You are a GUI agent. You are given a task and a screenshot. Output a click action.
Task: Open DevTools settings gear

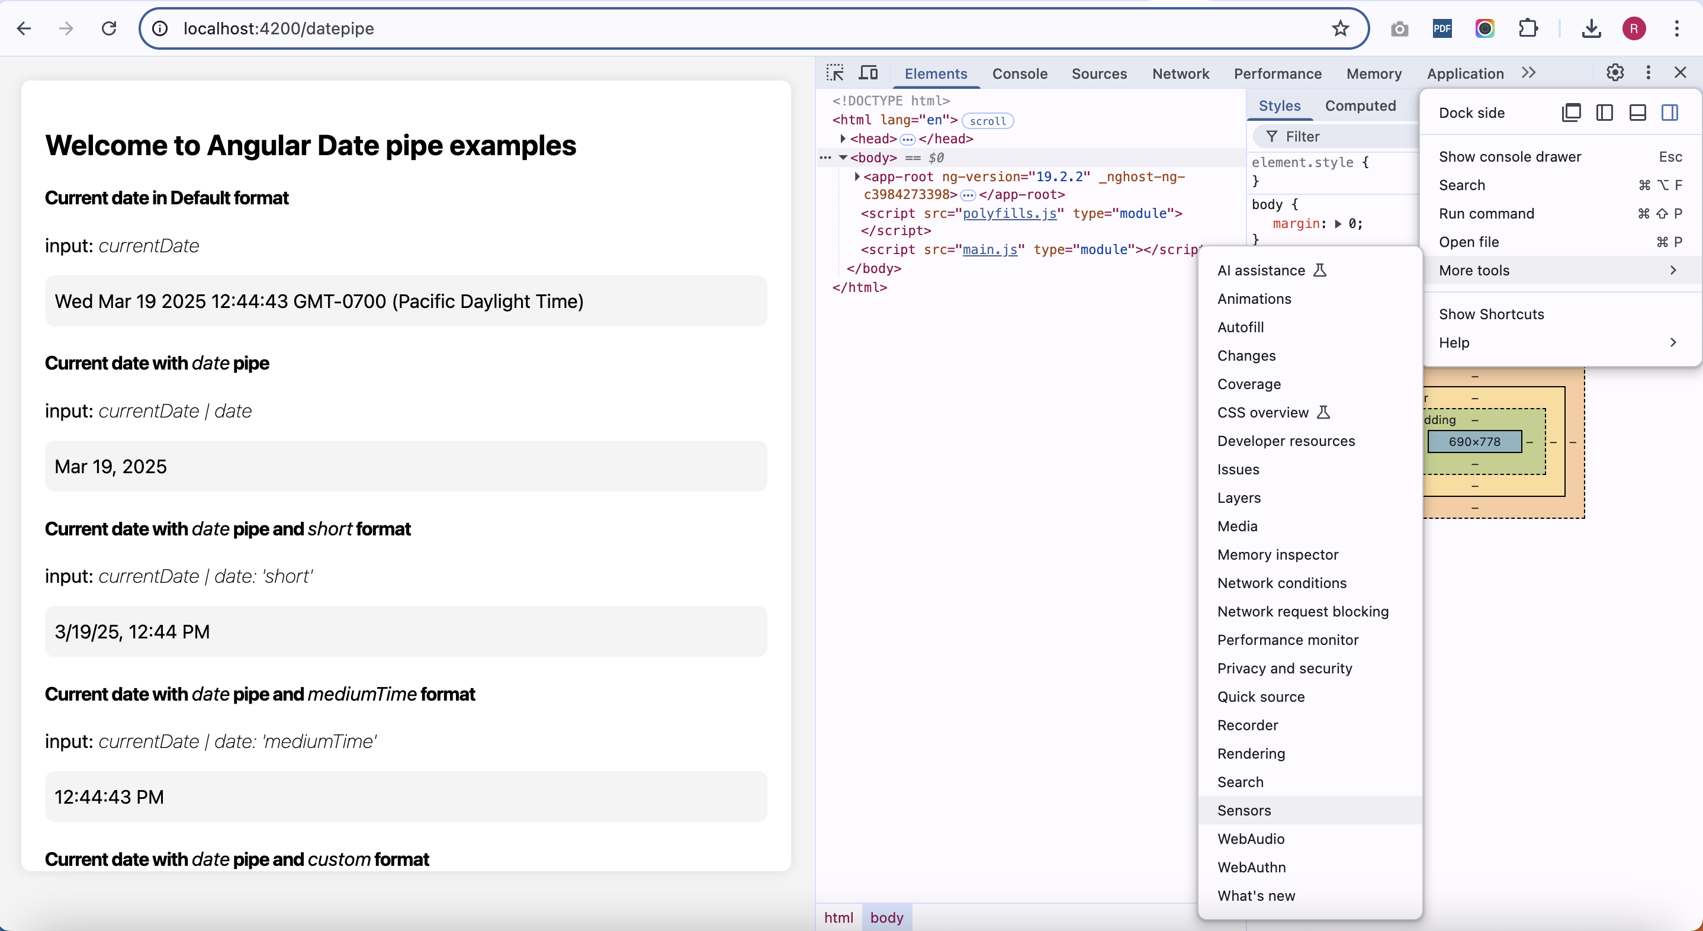coord(1615,73)
